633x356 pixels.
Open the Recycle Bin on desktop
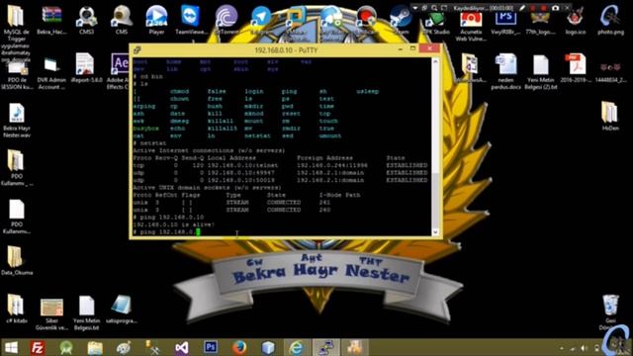click(610, 311)
